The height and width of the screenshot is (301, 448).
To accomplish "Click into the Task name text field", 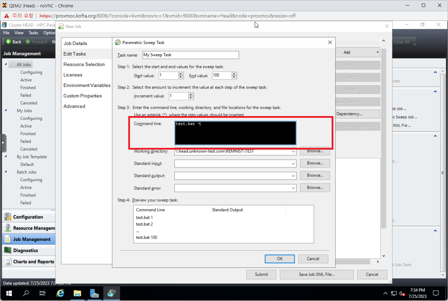I will (x=190, y=55).
